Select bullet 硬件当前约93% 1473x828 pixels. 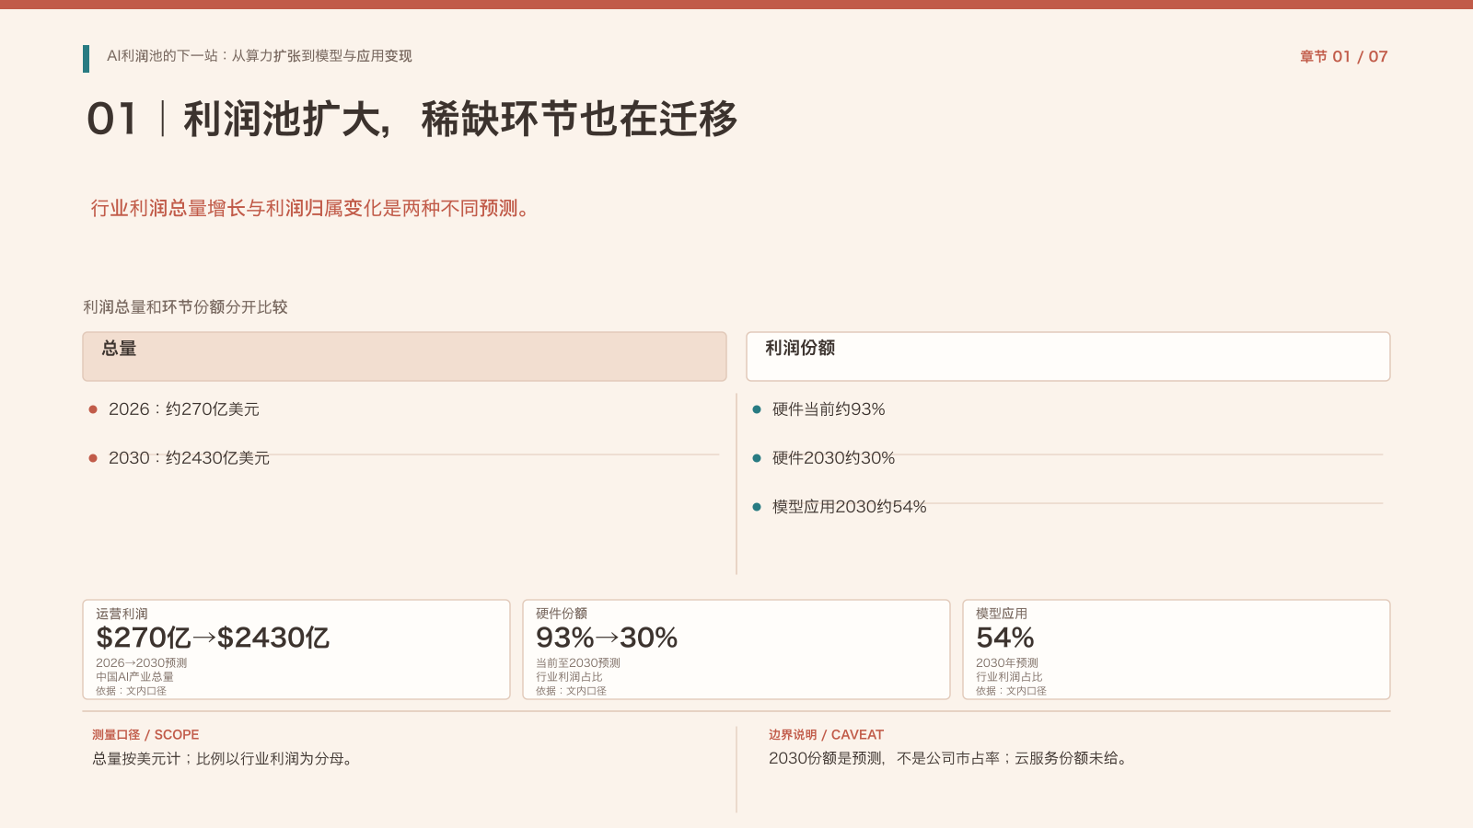click(x=829, y=409)
